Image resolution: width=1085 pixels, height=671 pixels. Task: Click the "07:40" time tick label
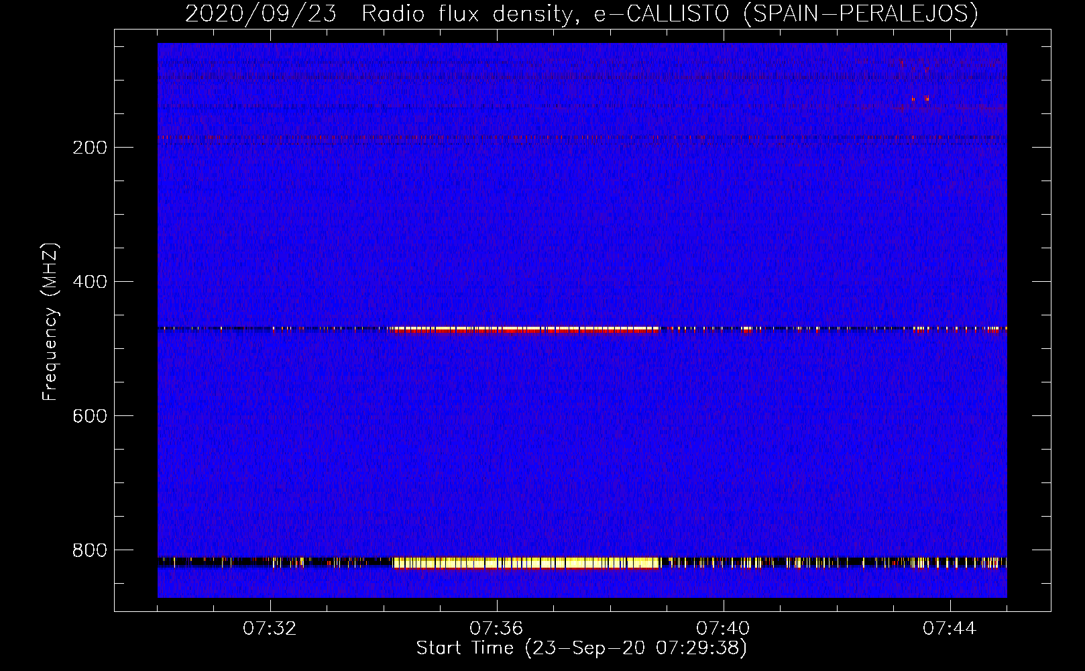pos(723,629)
